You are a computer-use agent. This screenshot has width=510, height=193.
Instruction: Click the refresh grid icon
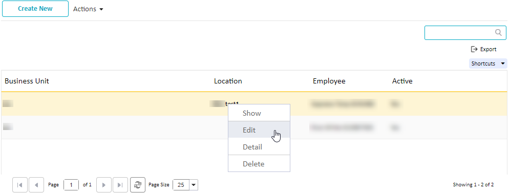click(x=138, y=185)
